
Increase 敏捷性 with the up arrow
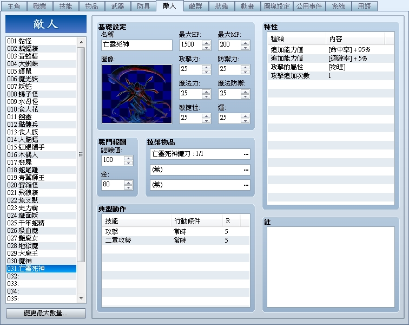[206, 116]
